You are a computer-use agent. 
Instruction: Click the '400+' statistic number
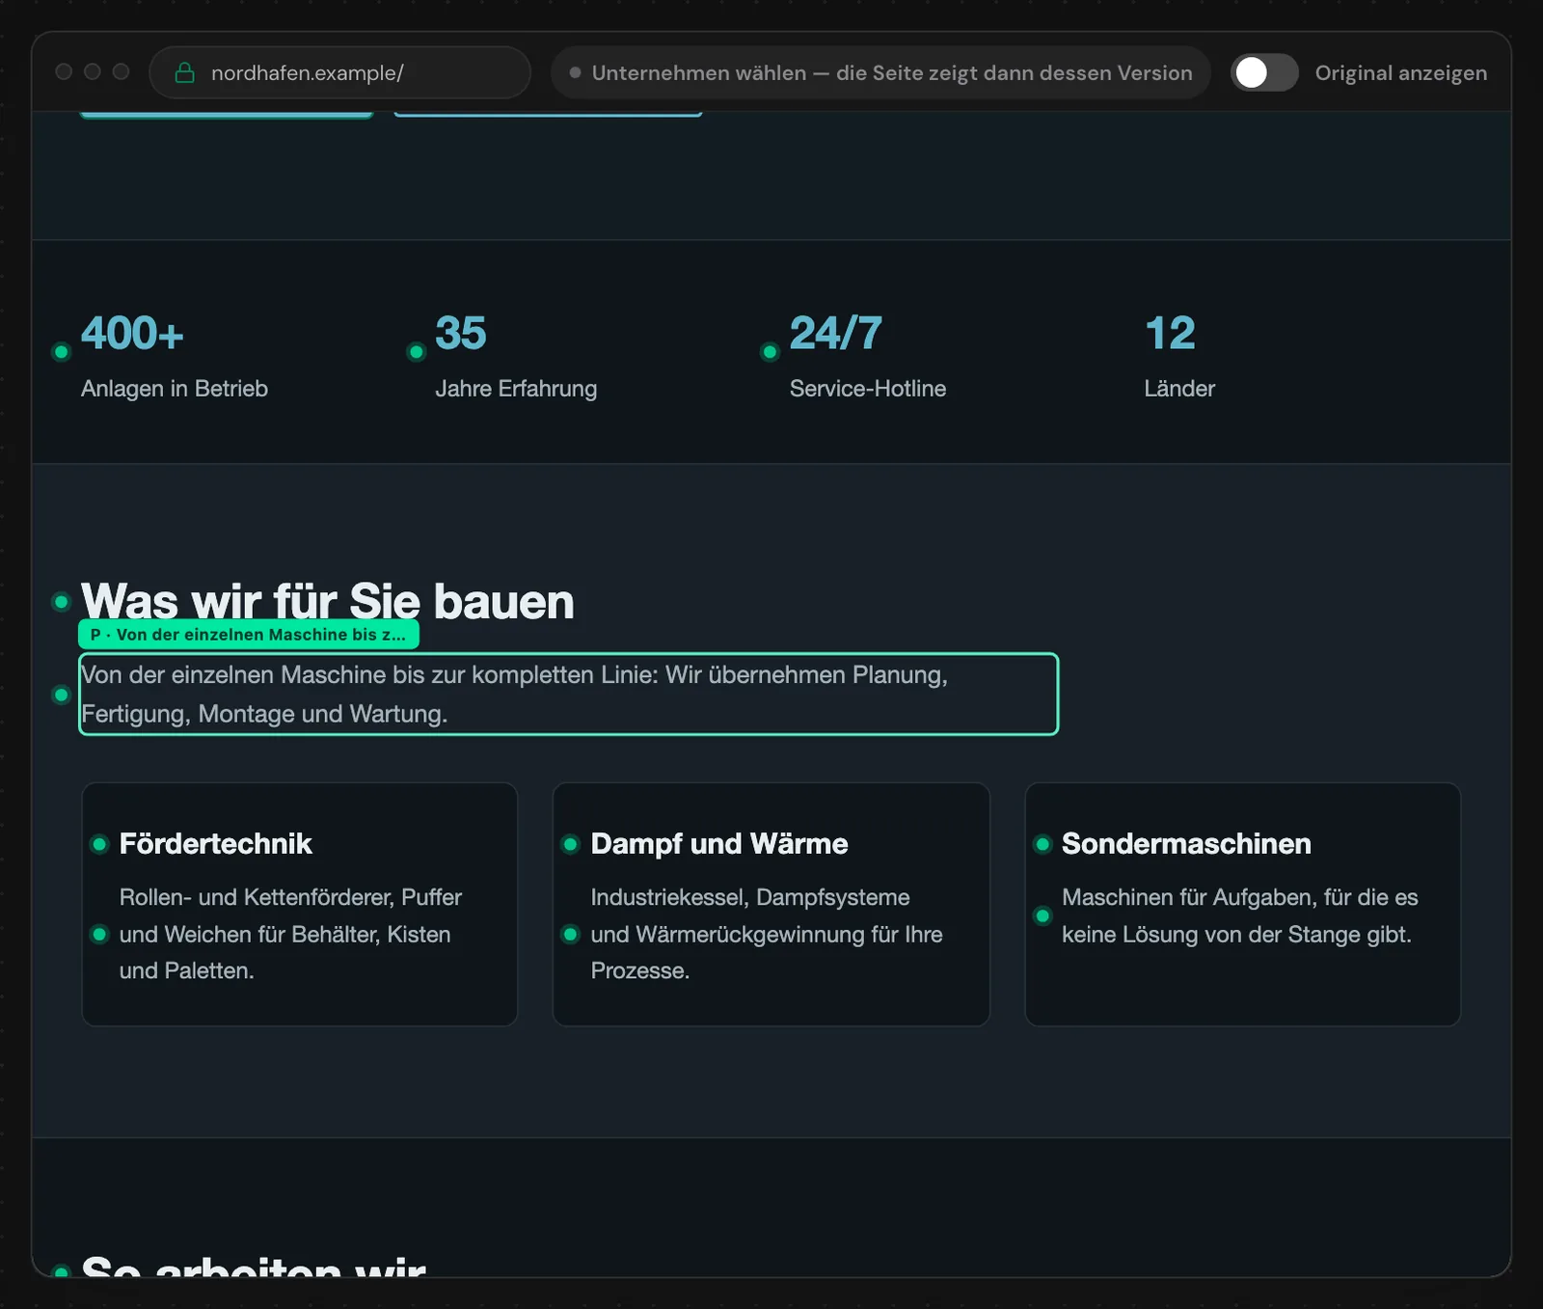pos(132,333)
